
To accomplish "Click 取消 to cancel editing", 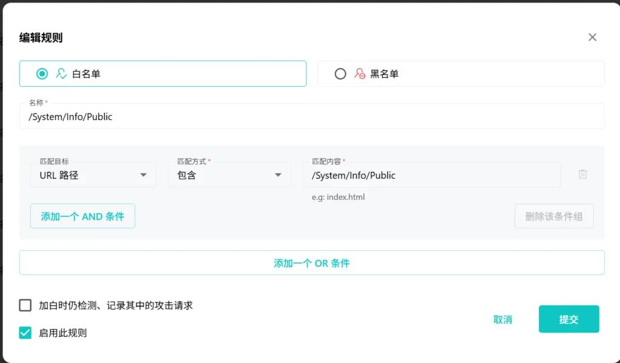I will click(503, 319).
